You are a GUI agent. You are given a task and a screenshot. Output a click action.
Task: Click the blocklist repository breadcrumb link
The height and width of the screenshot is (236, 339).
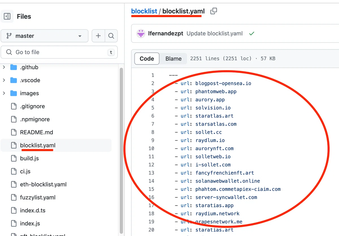click(x=144, y=11)
